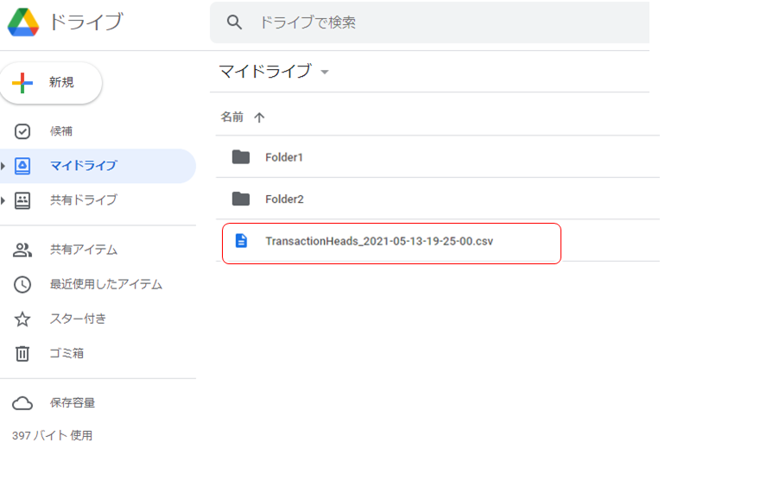Click the 新規 (New) button
The height and width of the screenshot is (500, 760).
point(52,83)
